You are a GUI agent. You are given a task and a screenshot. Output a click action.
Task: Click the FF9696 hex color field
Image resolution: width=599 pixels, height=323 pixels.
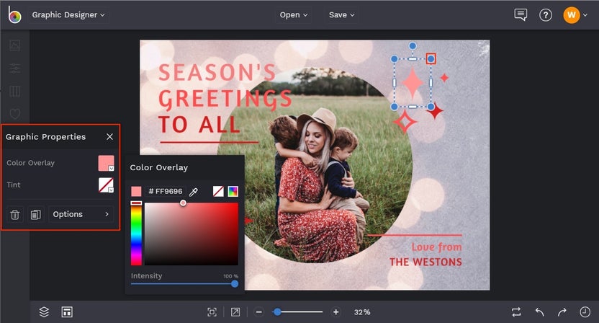point(165,191)
